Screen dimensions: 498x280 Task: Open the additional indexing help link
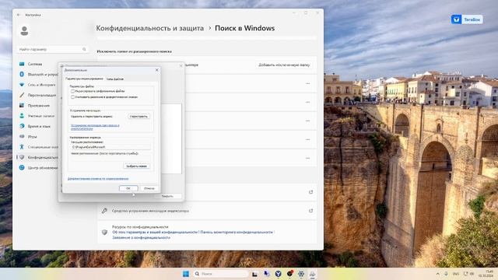coord(98,179)
